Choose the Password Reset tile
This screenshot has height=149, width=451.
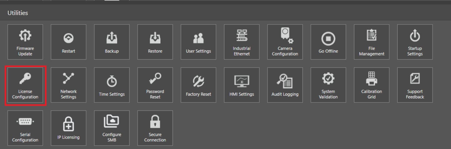(x=155, y=85)
